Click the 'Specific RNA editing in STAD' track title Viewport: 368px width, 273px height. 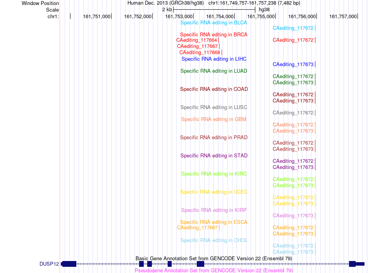[x=214, y=155]
